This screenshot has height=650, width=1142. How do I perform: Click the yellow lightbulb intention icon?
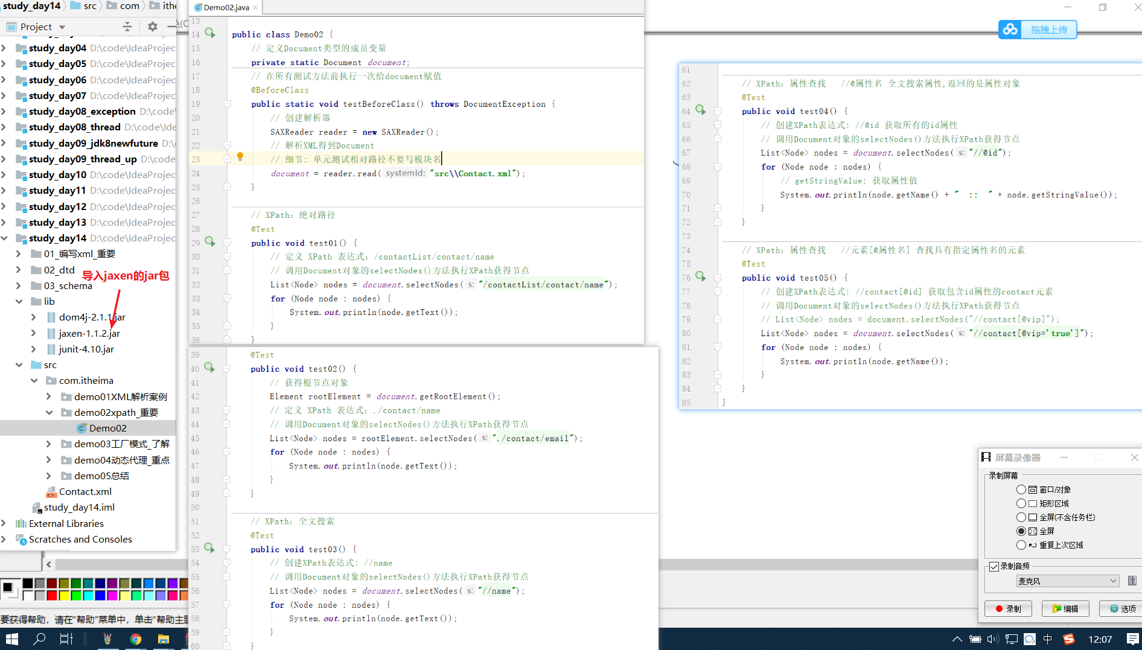tap(240, 157)
